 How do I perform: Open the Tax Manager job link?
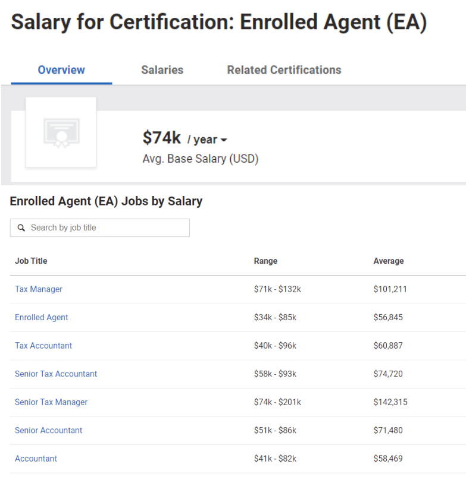[39, 289]
